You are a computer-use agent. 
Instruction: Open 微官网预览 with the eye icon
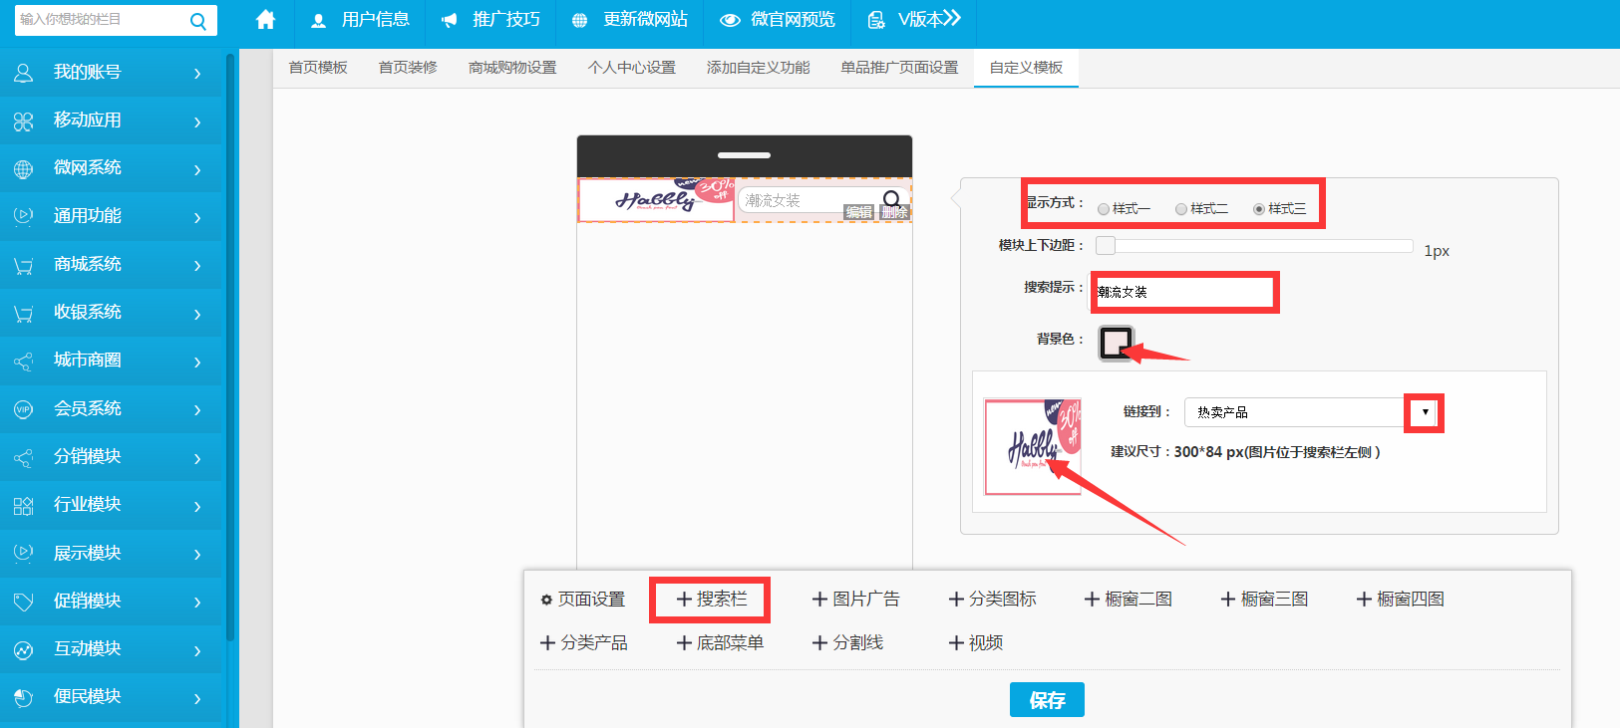click(x=778, y=20)
